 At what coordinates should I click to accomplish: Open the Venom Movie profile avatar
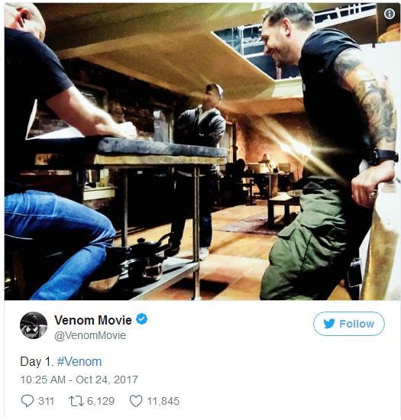point(34,325)
